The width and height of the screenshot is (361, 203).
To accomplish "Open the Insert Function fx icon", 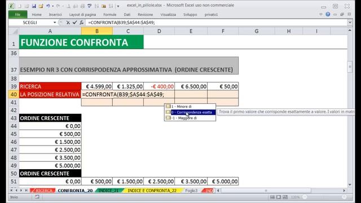I will point(81,23).
